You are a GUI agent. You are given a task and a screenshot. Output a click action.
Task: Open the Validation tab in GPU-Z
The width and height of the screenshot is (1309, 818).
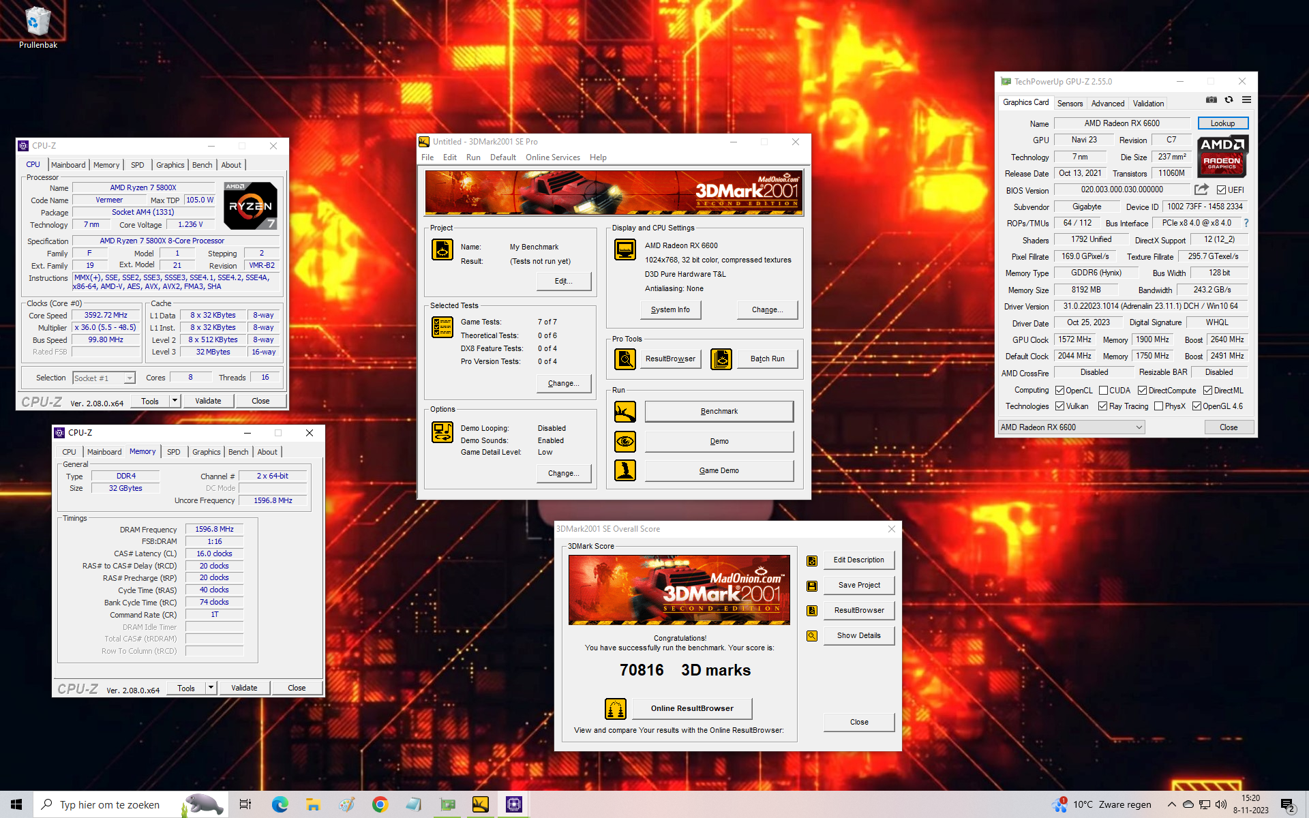1148,104
